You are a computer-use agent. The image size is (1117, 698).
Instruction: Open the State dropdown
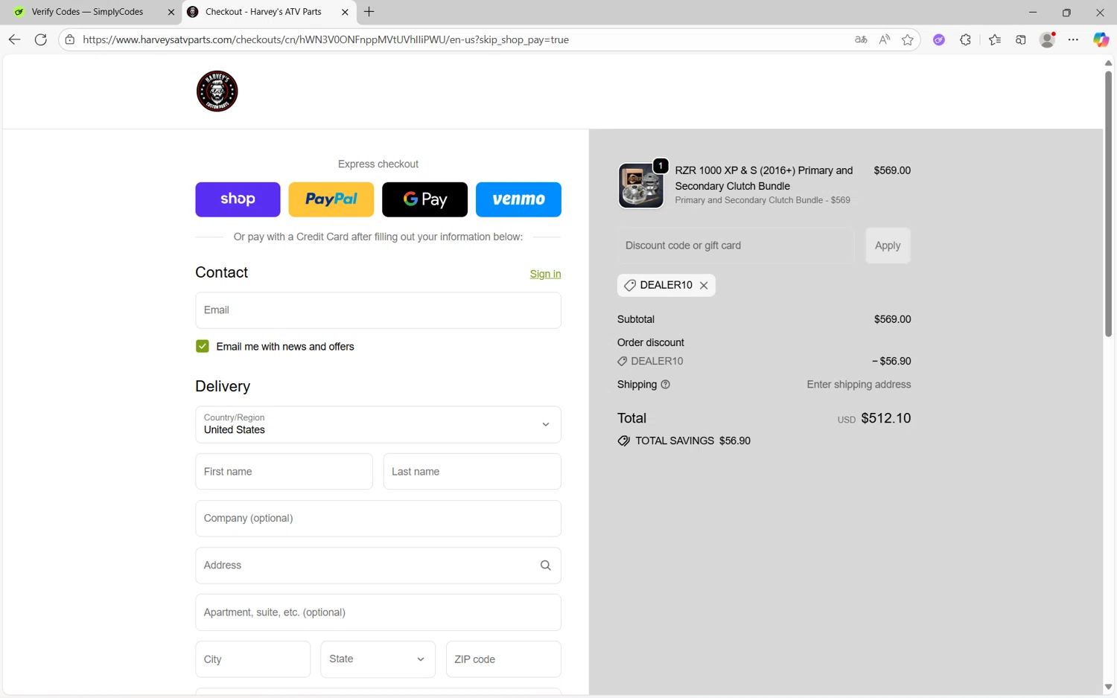pos(378,659)
